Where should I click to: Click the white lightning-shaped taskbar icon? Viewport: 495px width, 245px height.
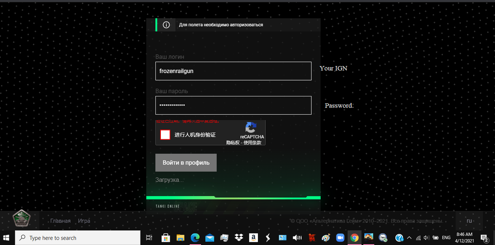pyautogui.click(x=268, y=238)
